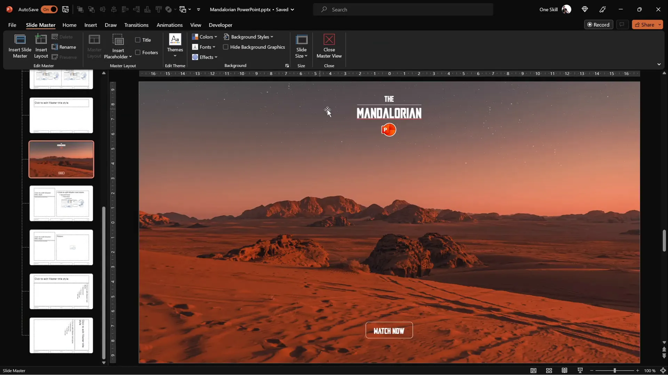This screenshot has height=375, width=668.
Task: Click fit slide to window icon
Action: click(x=663, y=370)
